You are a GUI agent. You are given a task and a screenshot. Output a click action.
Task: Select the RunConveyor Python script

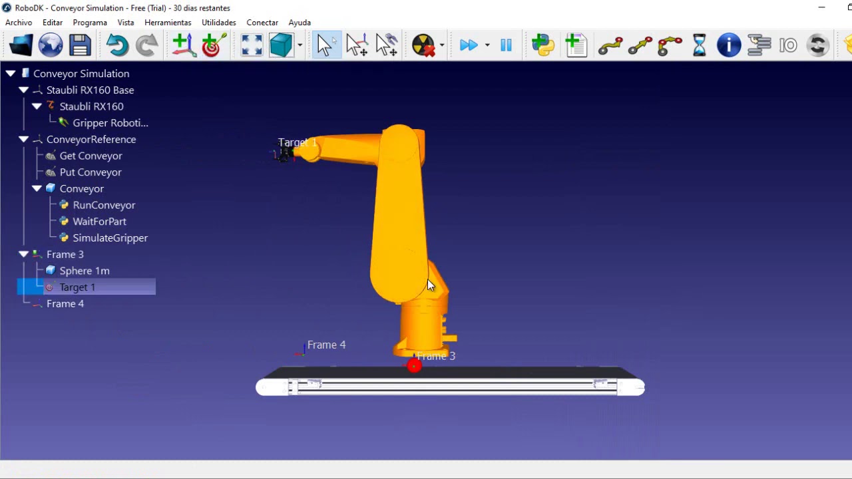104,205
